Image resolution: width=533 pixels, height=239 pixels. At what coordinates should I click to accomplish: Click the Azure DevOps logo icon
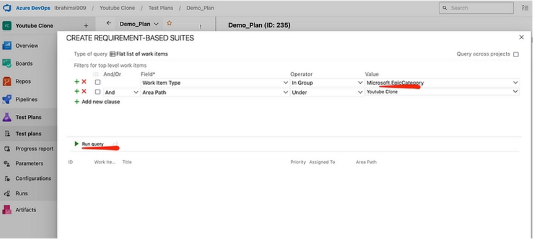click(7, 8)
